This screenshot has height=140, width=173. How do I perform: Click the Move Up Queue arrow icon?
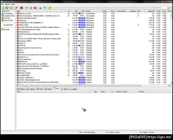[x=40, y=8]
